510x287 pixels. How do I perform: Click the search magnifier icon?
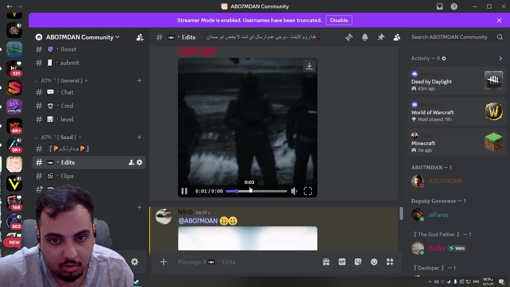point(500,37)
